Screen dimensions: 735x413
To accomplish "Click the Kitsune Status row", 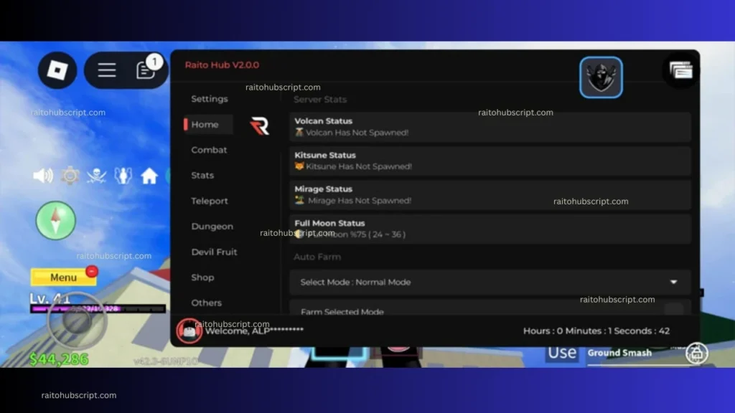I will 490,161.
